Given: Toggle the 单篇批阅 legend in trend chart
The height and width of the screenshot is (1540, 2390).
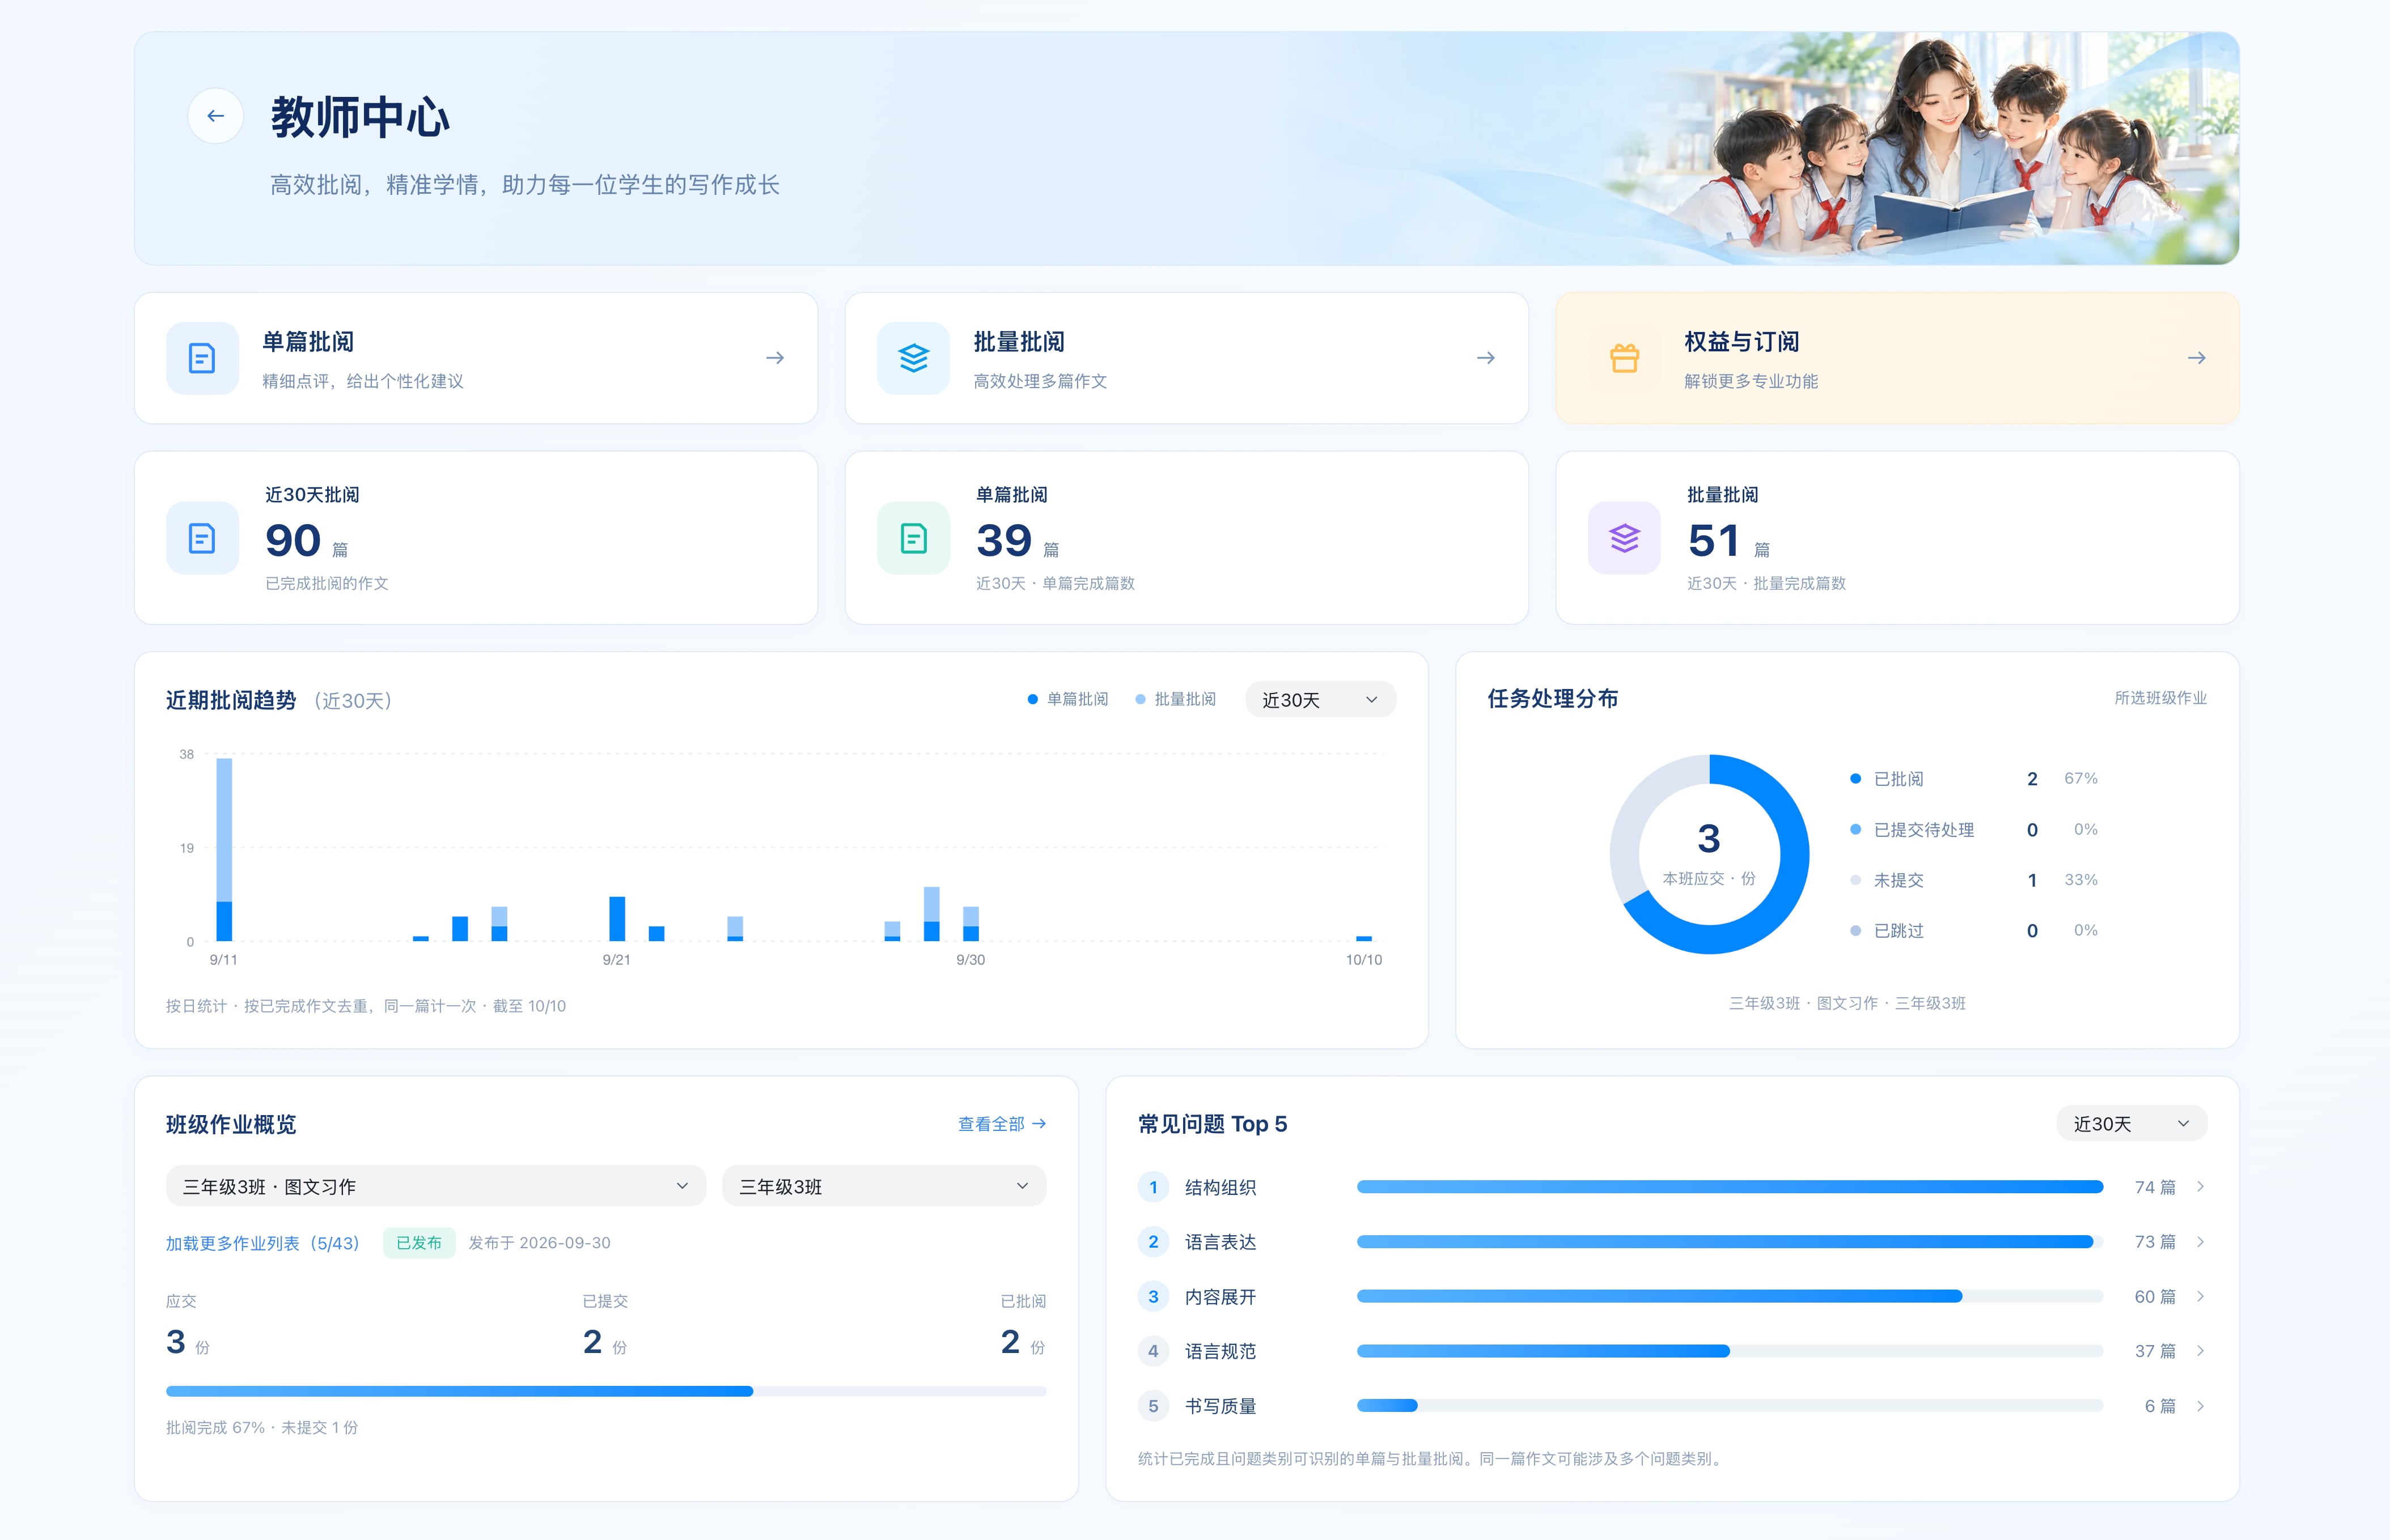Looking at the screenshot, I should (1067, 699).
